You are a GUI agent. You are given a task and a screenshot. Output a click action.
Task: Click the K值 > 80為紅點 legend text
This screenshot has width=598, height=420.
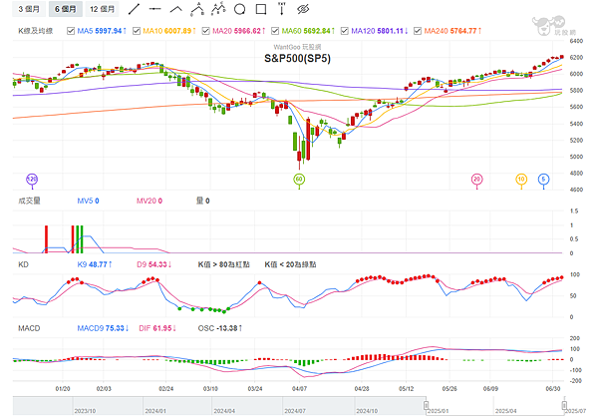pyautogui.click(x=224, y=264)
